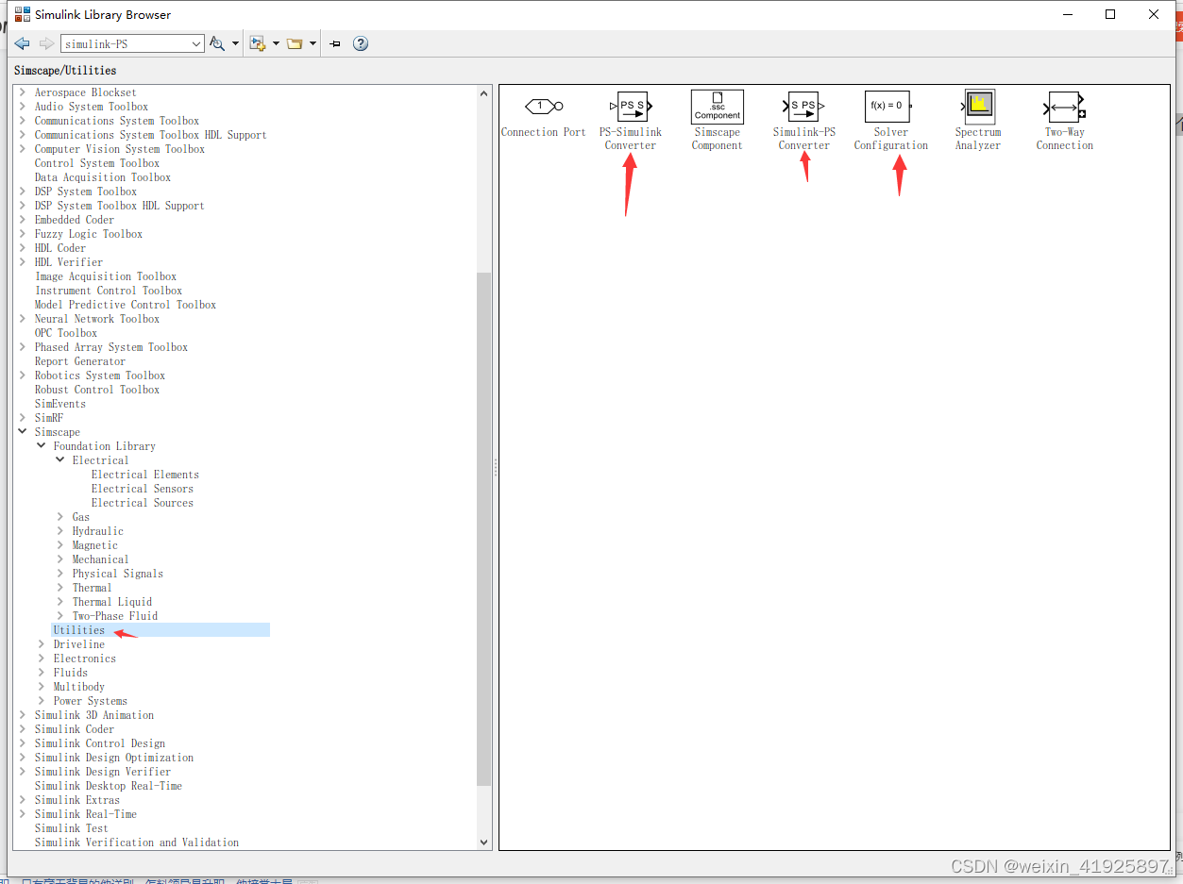Expand the Power Systems node

pos(42,701)
